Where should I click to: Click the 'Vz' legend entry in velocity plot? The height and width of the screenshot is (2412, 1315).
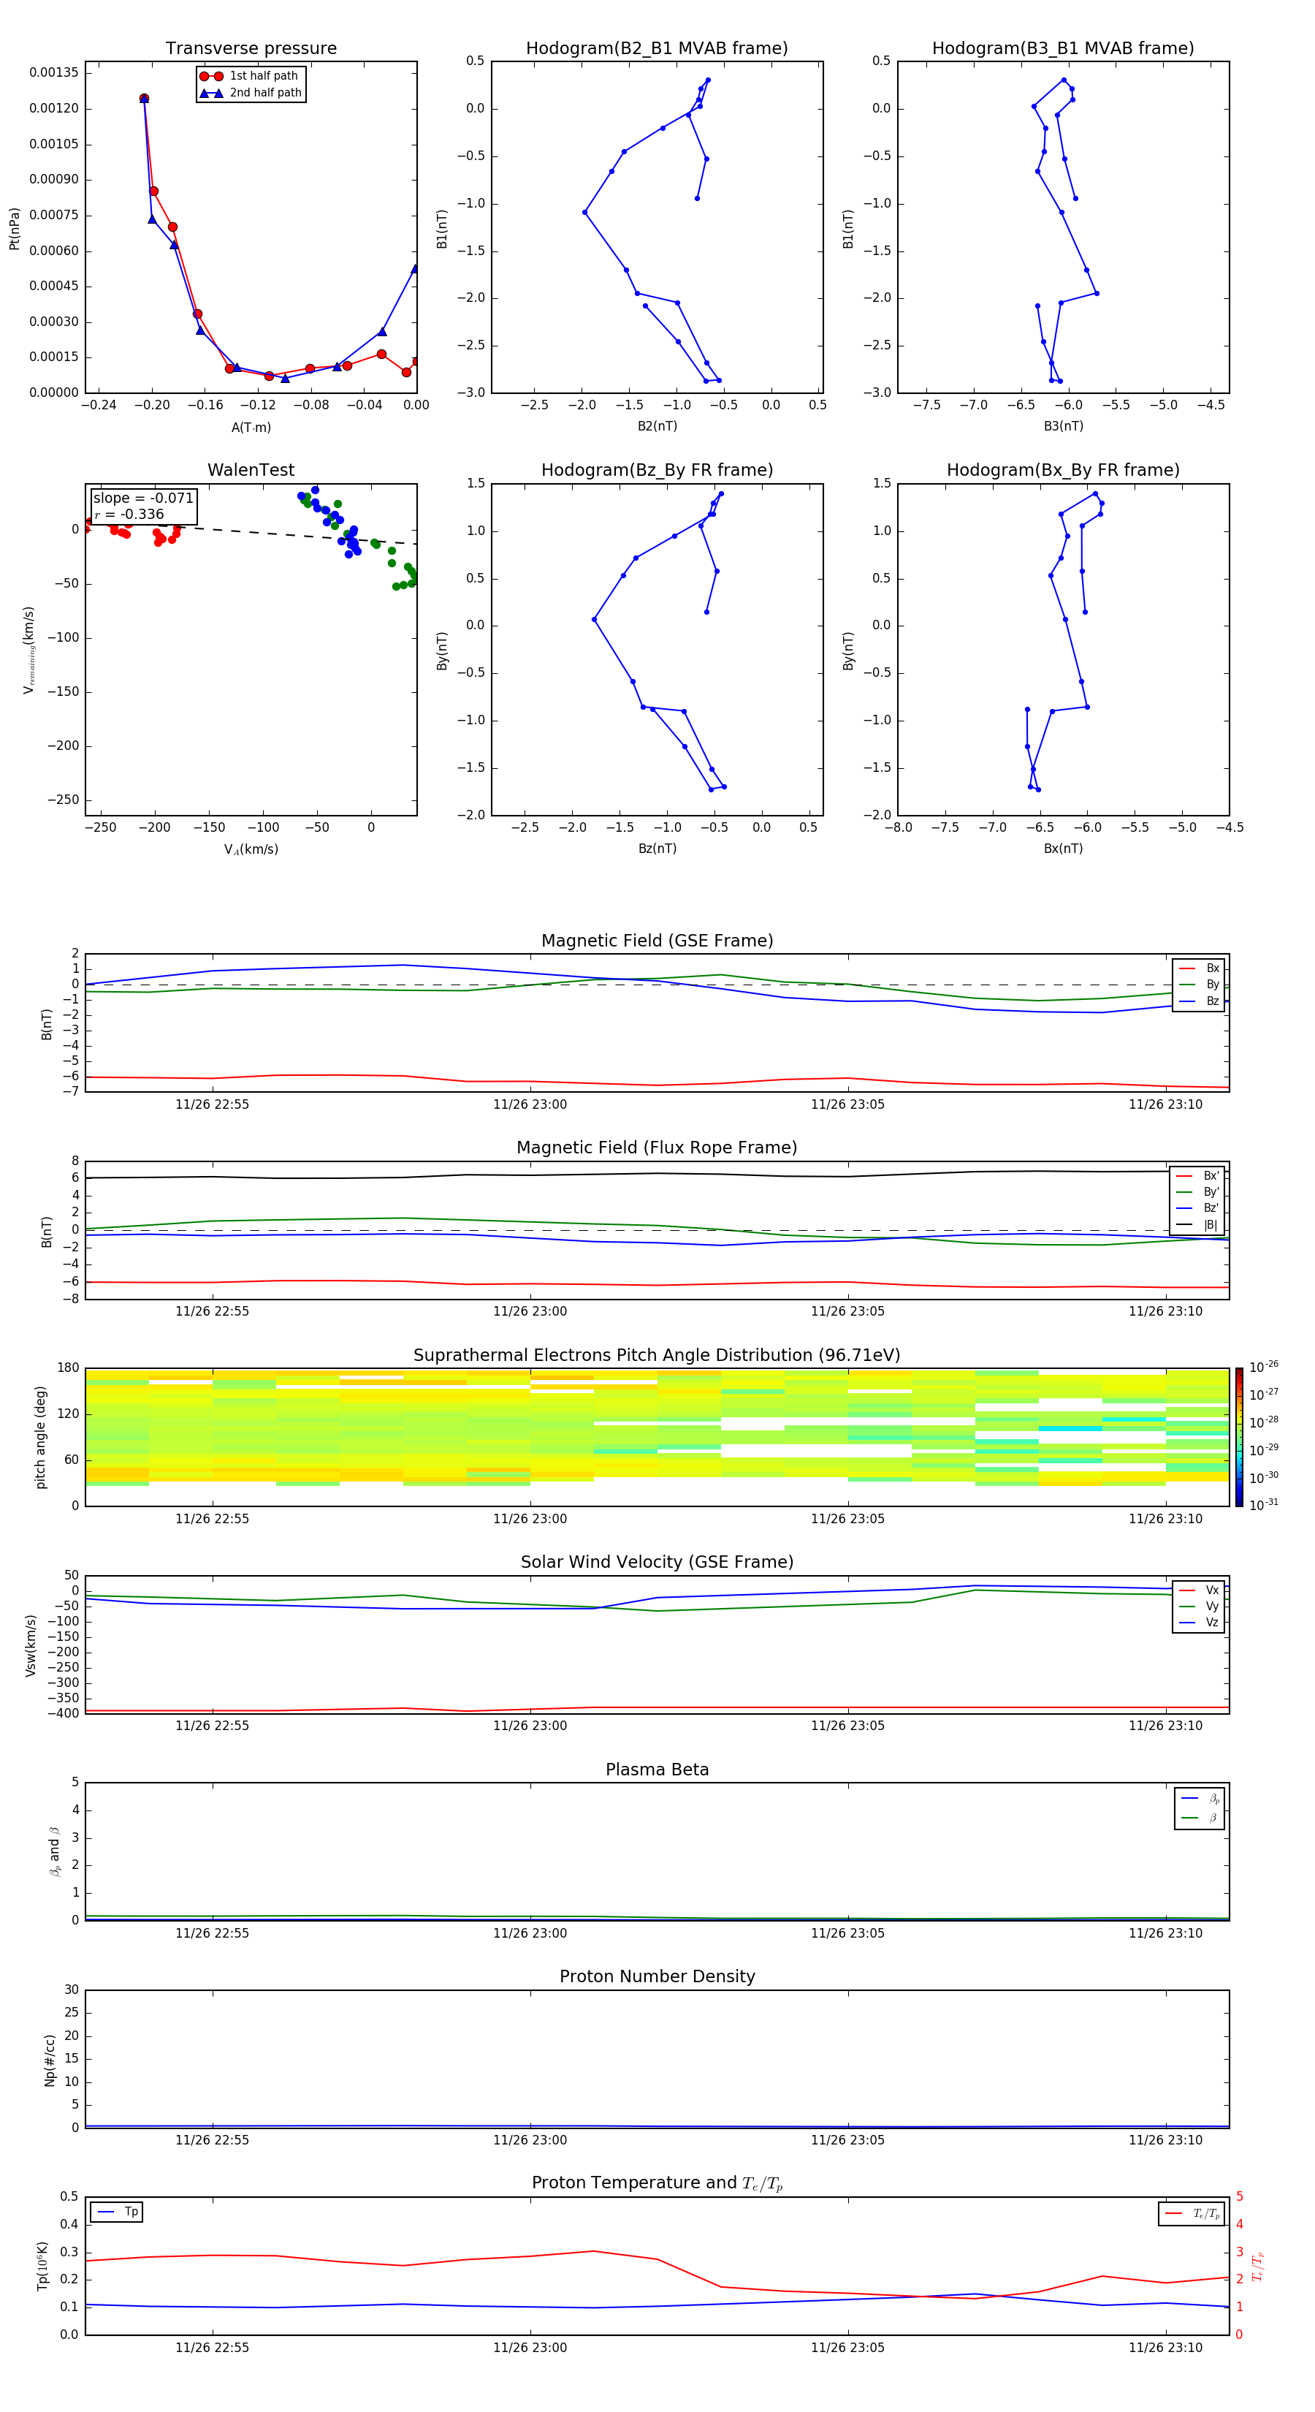[1199, 1623]
